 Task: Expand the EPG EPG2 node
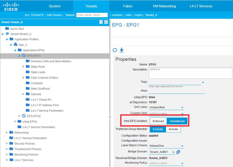(x=19, y=116)
